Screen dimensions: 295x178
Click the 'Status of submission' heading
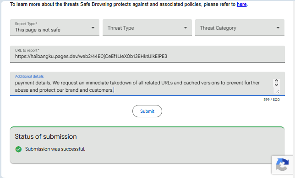pyautogui.click(x=46, y=136)
